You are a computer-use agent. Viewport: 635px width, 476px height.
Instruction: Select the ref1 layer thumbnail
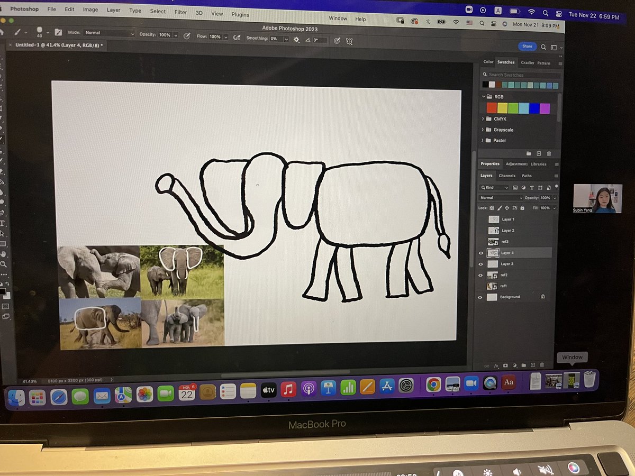point(492,286)
